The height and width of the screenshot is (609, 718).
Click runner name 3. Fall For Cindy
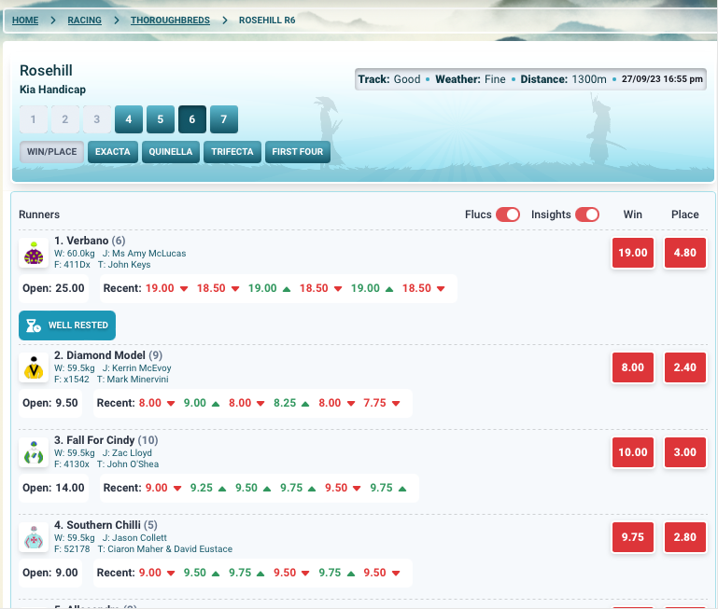point(94,440)
